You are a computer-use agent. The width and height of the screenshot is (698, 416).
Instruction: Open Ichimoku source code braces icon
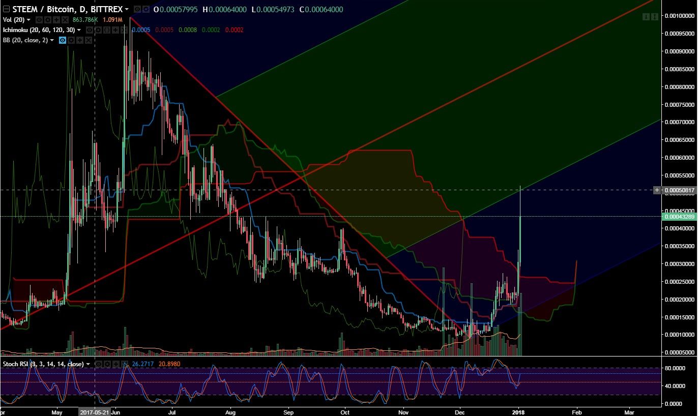[x=107, y=30]
